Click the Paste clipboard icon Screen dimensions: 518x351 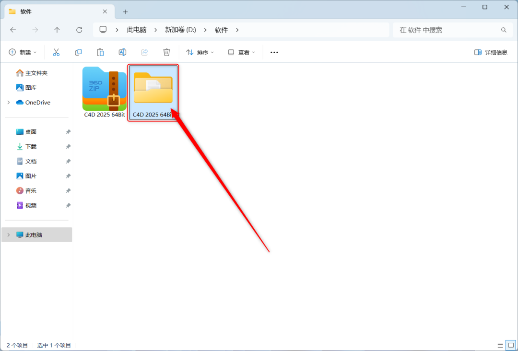[x=100, y=52]
